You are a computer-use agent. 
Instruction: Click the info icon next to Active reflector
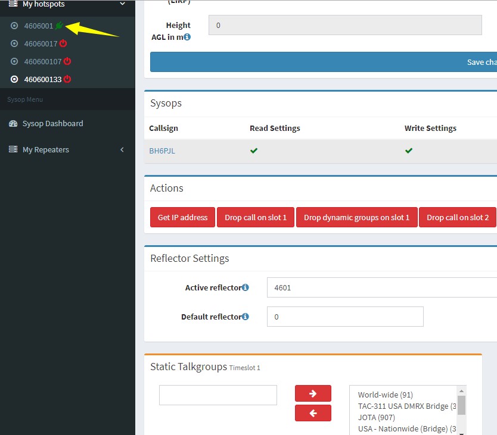pos(245,287)
